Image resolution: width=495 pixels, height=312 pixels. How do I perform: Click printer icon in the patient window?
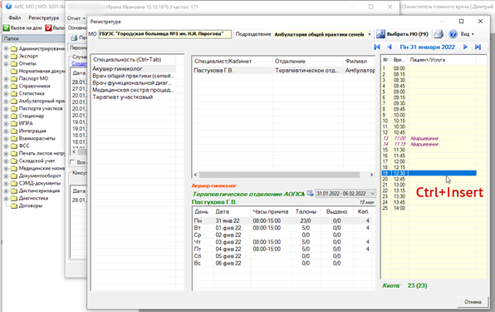pyautogui.click(x=74, y=37)
